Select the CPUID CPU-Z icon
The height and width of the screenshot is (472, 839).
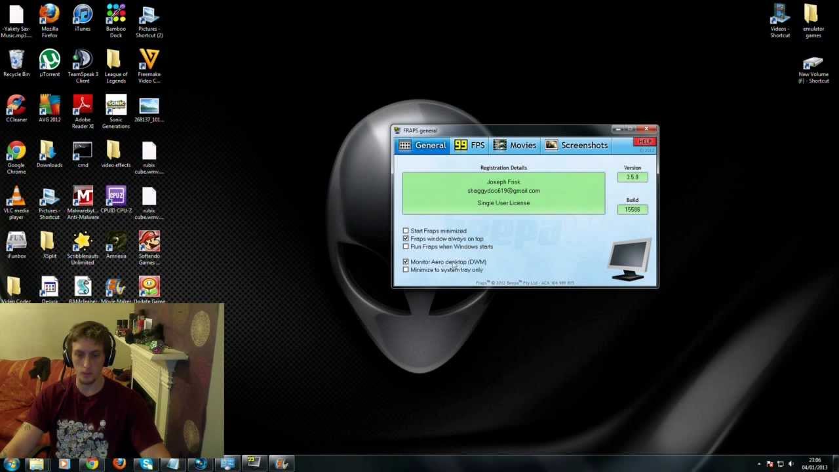click(116, 200)
